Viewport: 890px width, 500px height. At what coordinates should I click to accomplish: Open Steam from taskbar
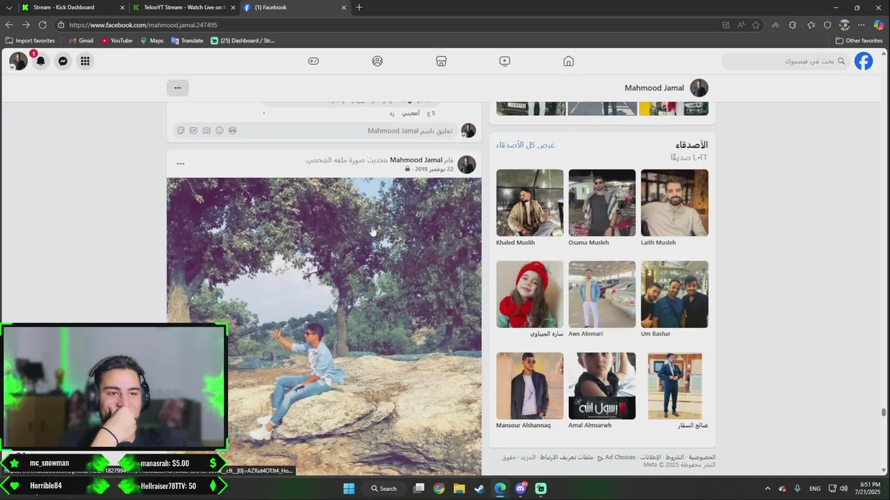(x=479, y=488)
